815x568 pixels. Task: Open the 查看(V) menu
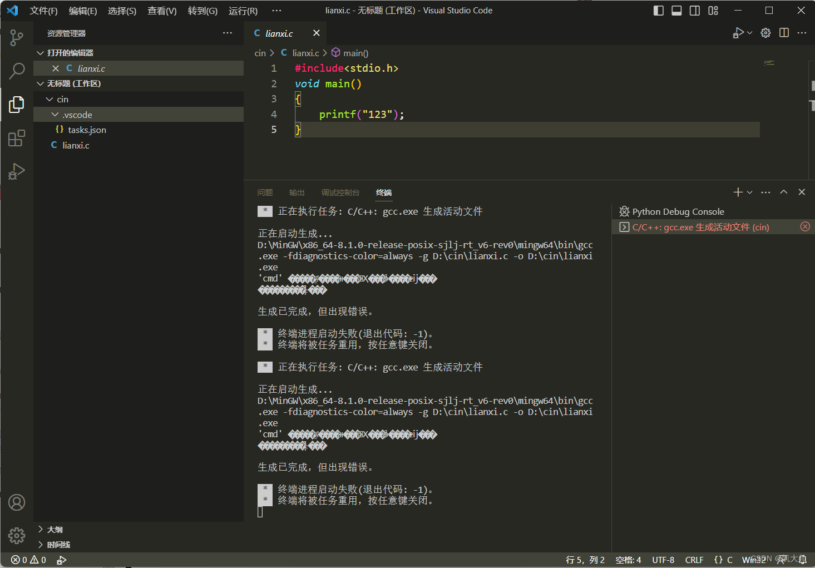162,11
